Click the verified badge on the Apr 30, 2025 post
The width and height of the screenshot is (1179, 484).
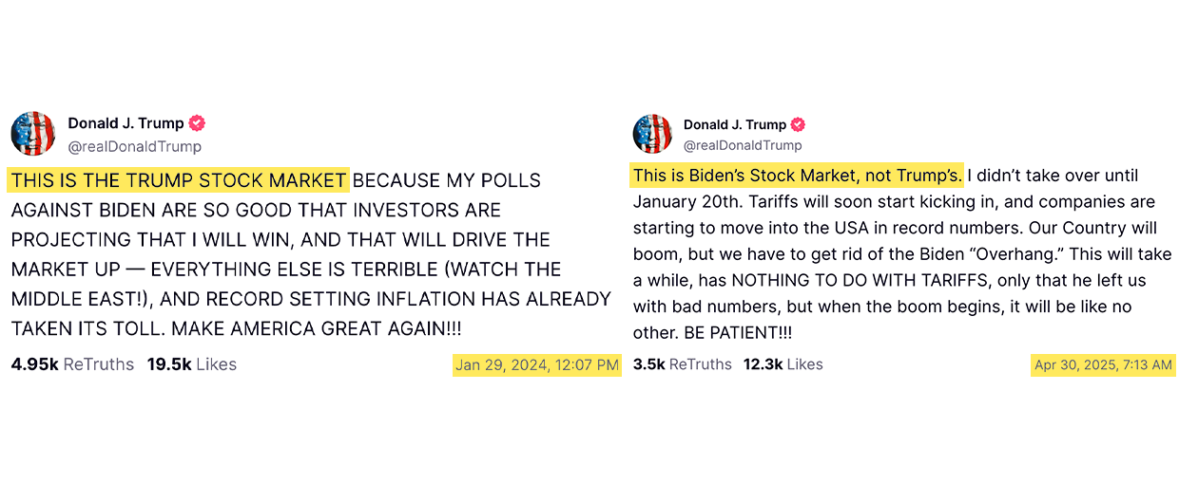[x=799, y=125]
